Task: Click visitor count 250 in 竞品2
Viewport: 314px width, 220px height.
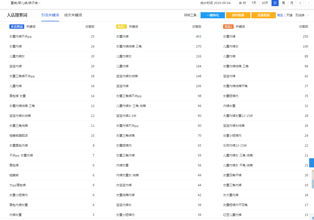Action: click(x=305, y=37)
